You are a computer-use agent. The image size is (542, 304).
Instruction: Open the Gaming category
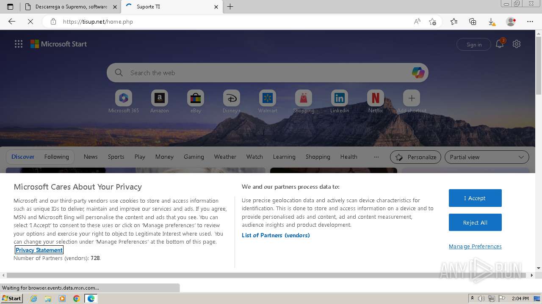[194, 157]
